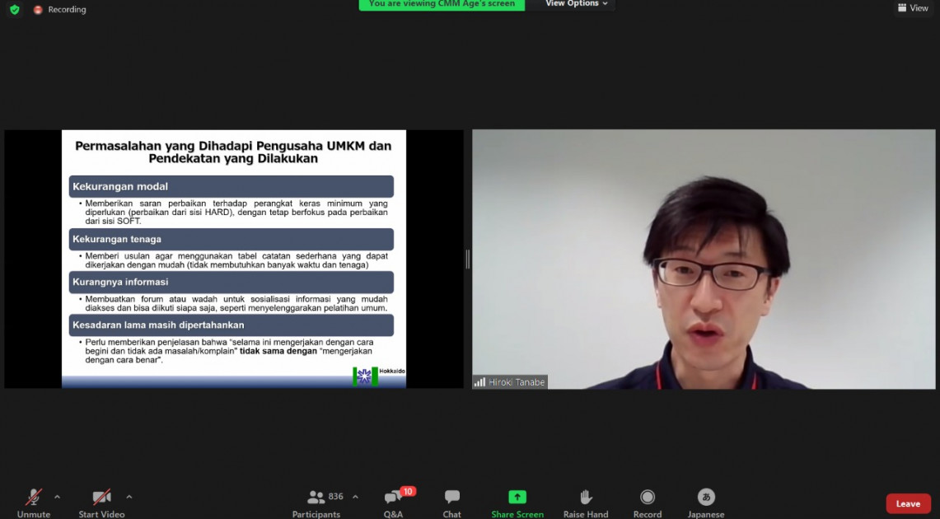Open the Chat panel
The height and width of the screenshot is (519, 940).
[451, 503]
